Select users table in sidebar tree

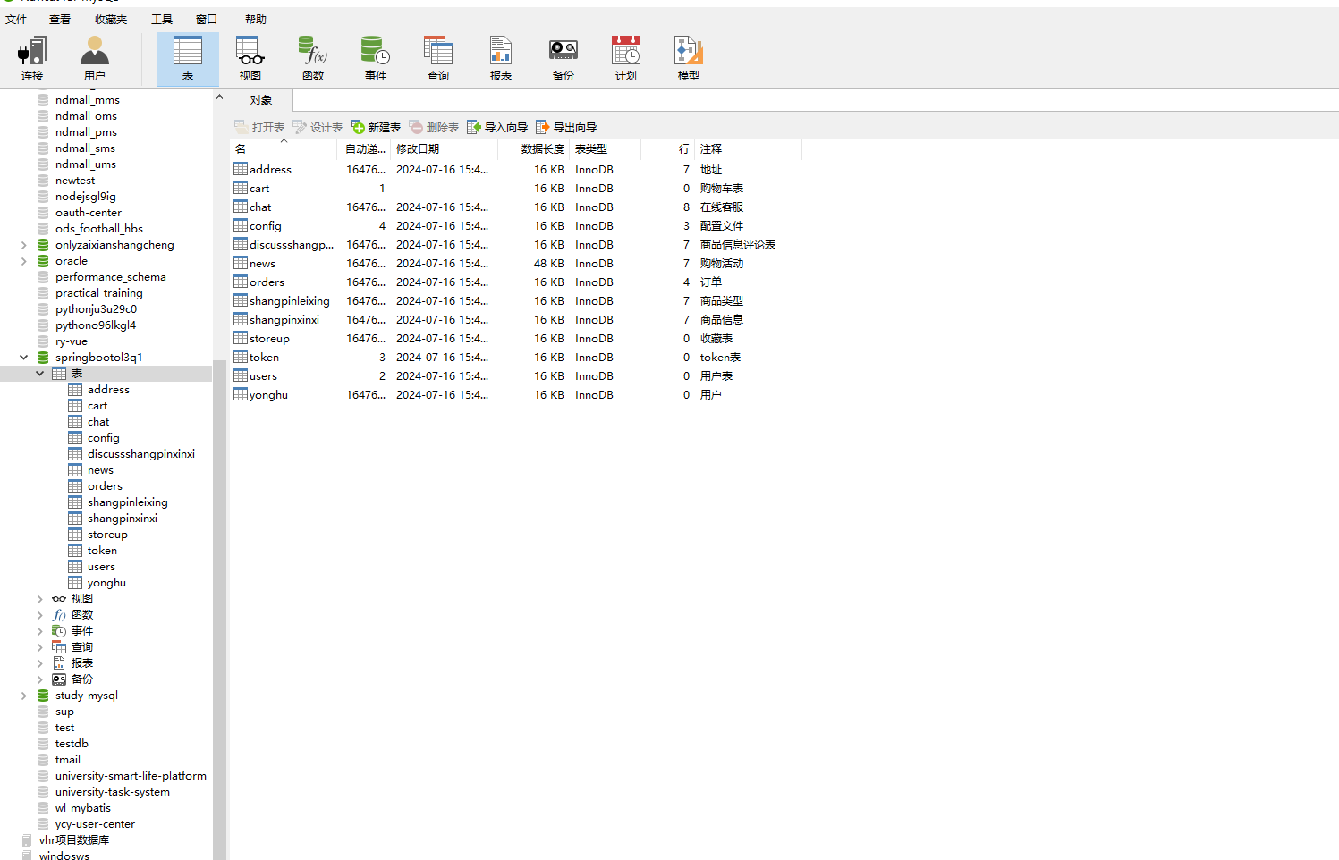pos(101,567)
